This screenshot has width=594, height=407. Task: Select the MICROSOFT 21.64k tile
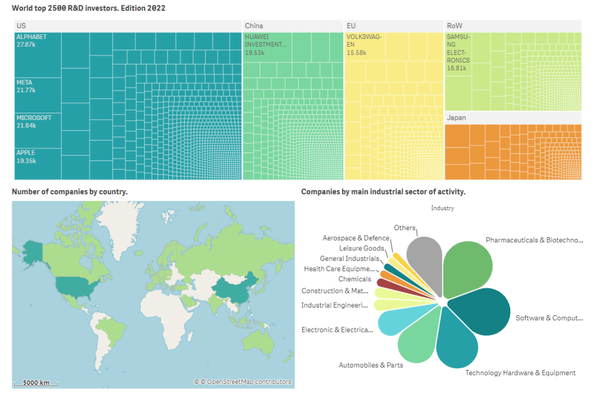click(38, 131)
